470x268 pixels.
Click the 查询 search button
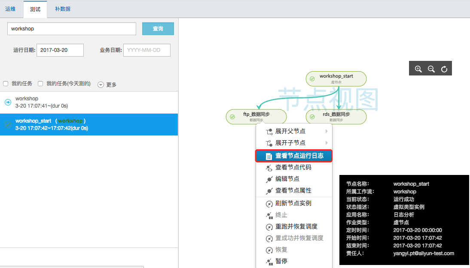pyautogui.click(x=158, y=29)
